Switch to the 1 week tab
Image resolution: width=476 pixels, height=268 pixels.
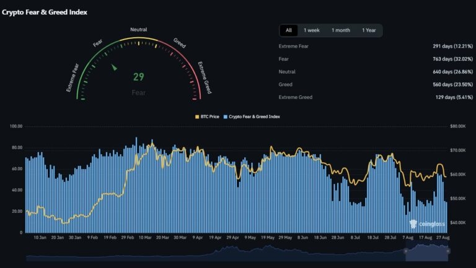[x=311, y=30]
